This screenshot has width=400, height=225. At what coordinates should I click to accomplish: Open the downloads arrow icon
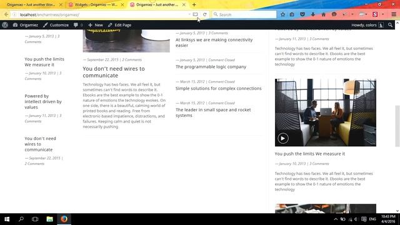(x=313, y=14)
